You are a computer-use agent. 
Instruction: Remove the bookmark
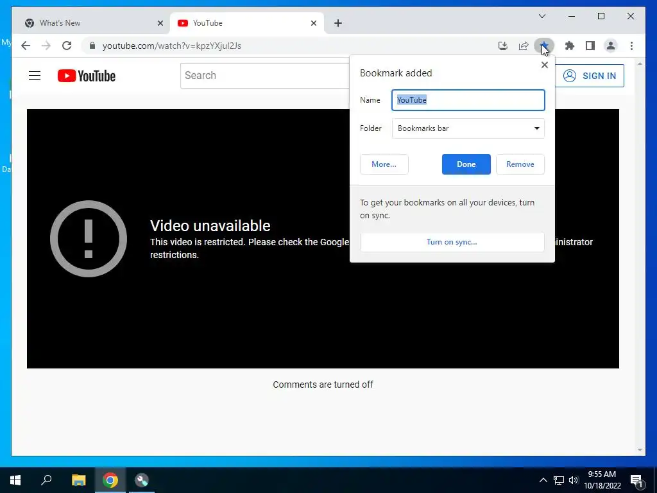tap(520, 164)
